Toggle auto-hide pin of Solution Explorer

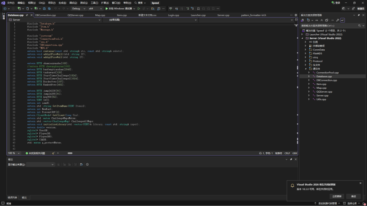(x=359, y=15)
